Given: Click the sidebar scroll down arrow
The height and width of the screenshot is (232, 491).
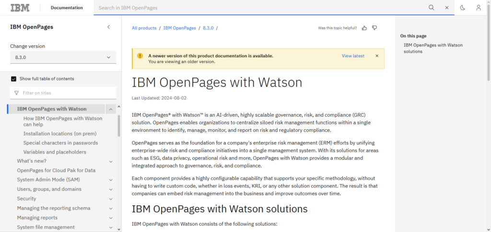Looking at the screenshot, I should coord(119,229).
